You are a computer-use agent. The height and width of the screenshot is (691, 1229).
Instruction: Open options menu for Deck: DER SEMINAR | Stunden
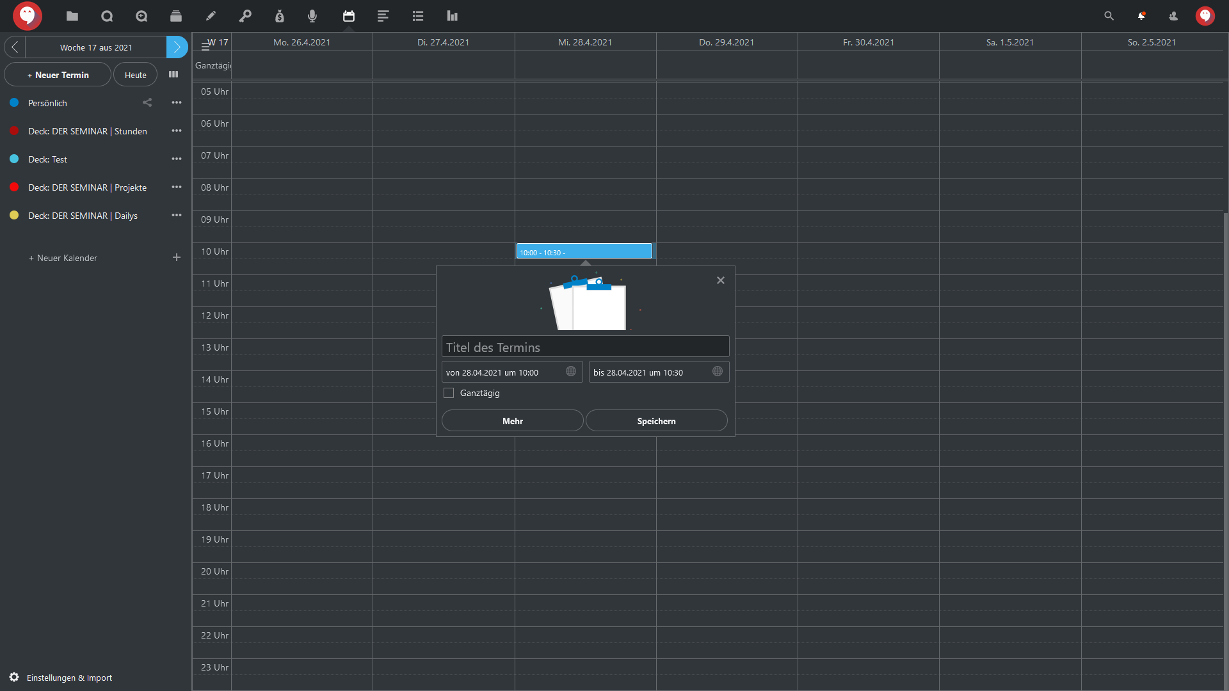177,131
